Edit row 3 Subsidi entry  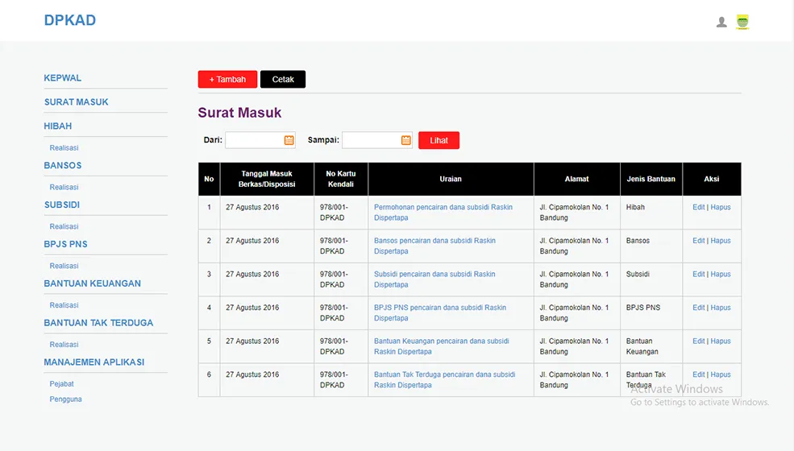point(698,274)
